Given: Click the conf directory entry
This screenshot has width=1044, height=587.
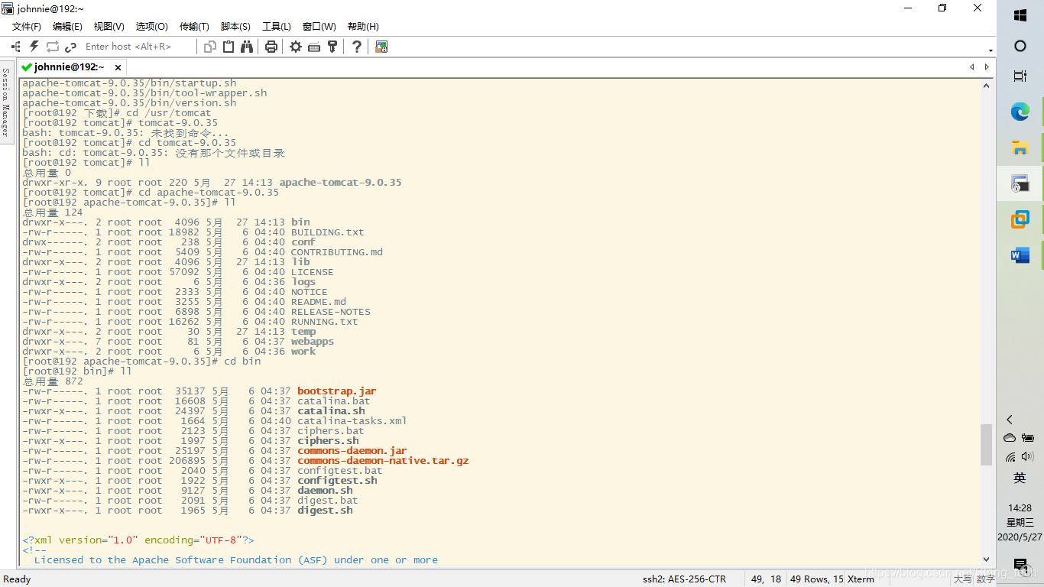Looking at the screenshot, I should click(303, 242).
